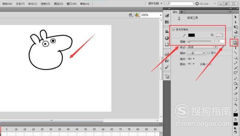Click the Edit Scene icon above stage

pyautogui.click(x=131, y=15)
